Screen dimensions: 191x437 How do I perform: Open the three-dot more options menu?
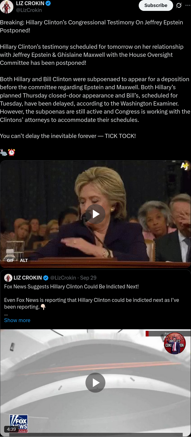(188, 5)
